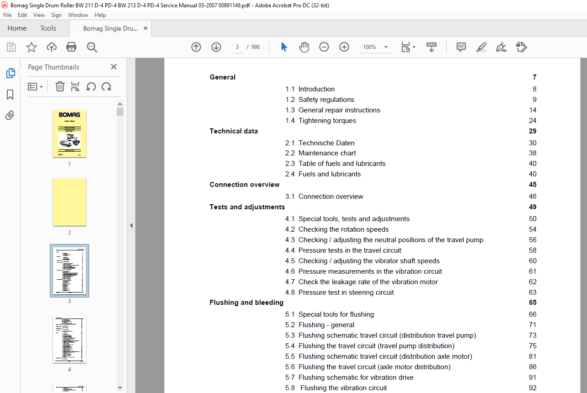
Task: Open thumbnail options dropdown menu
Action: pos(36,87)
